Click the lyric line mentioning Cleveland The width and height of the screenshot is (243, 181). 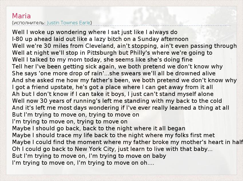124,46
